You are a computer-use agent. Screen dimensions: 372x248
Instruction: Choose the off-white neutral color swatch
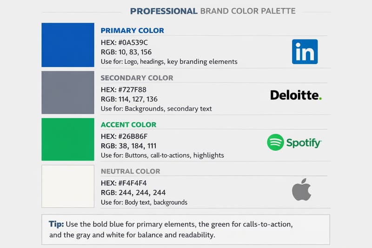(68, 186)
